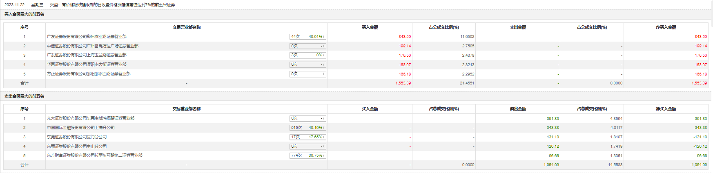Click 交易营业部名称 header in the buy table
This screenshot has width=713, height=173.
point(187,27)
